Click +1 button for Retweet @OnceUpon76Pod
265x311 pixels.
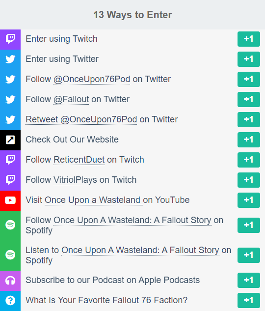click(249, 119)
